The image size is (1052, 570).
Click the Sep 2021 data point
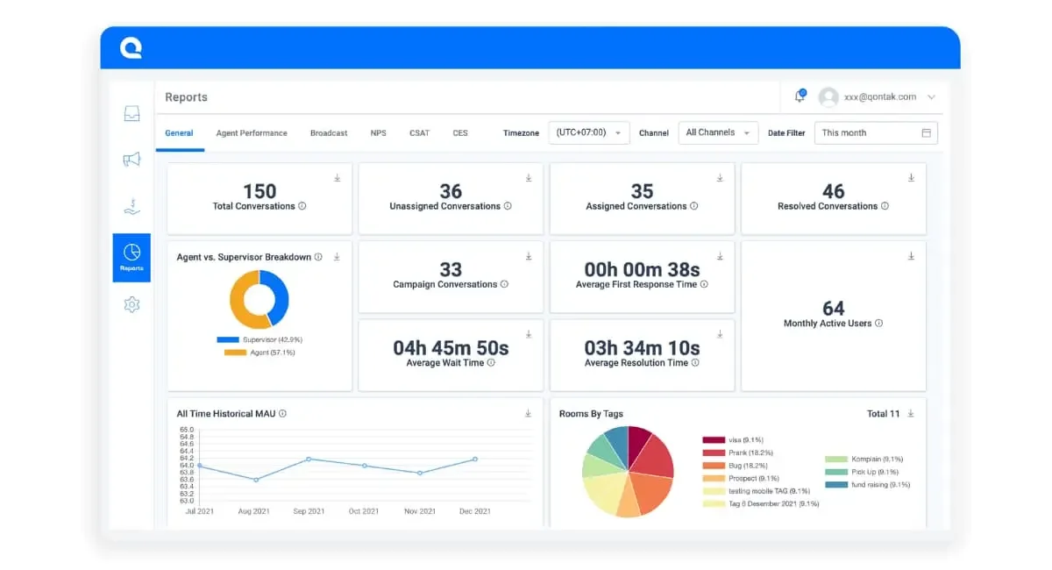(x=309, y=459)
